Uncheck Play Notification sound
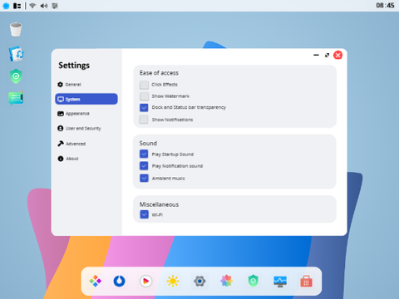Image resolution: width=399 pixels, height=299 pixels. point(144,166)
